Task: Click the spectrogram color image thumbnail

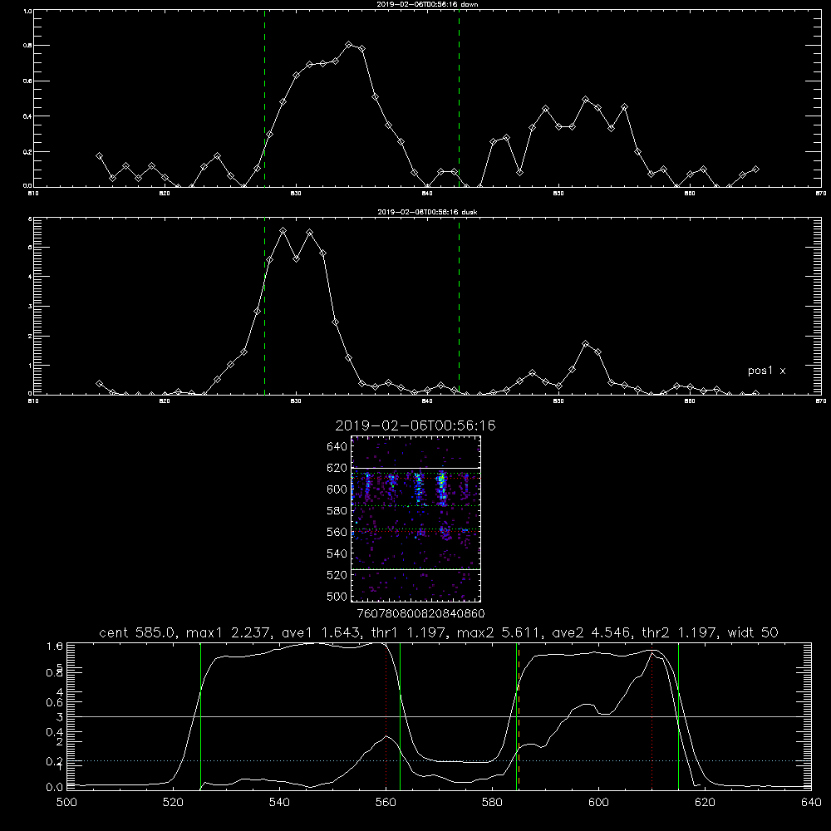Action: click(415, 519)
